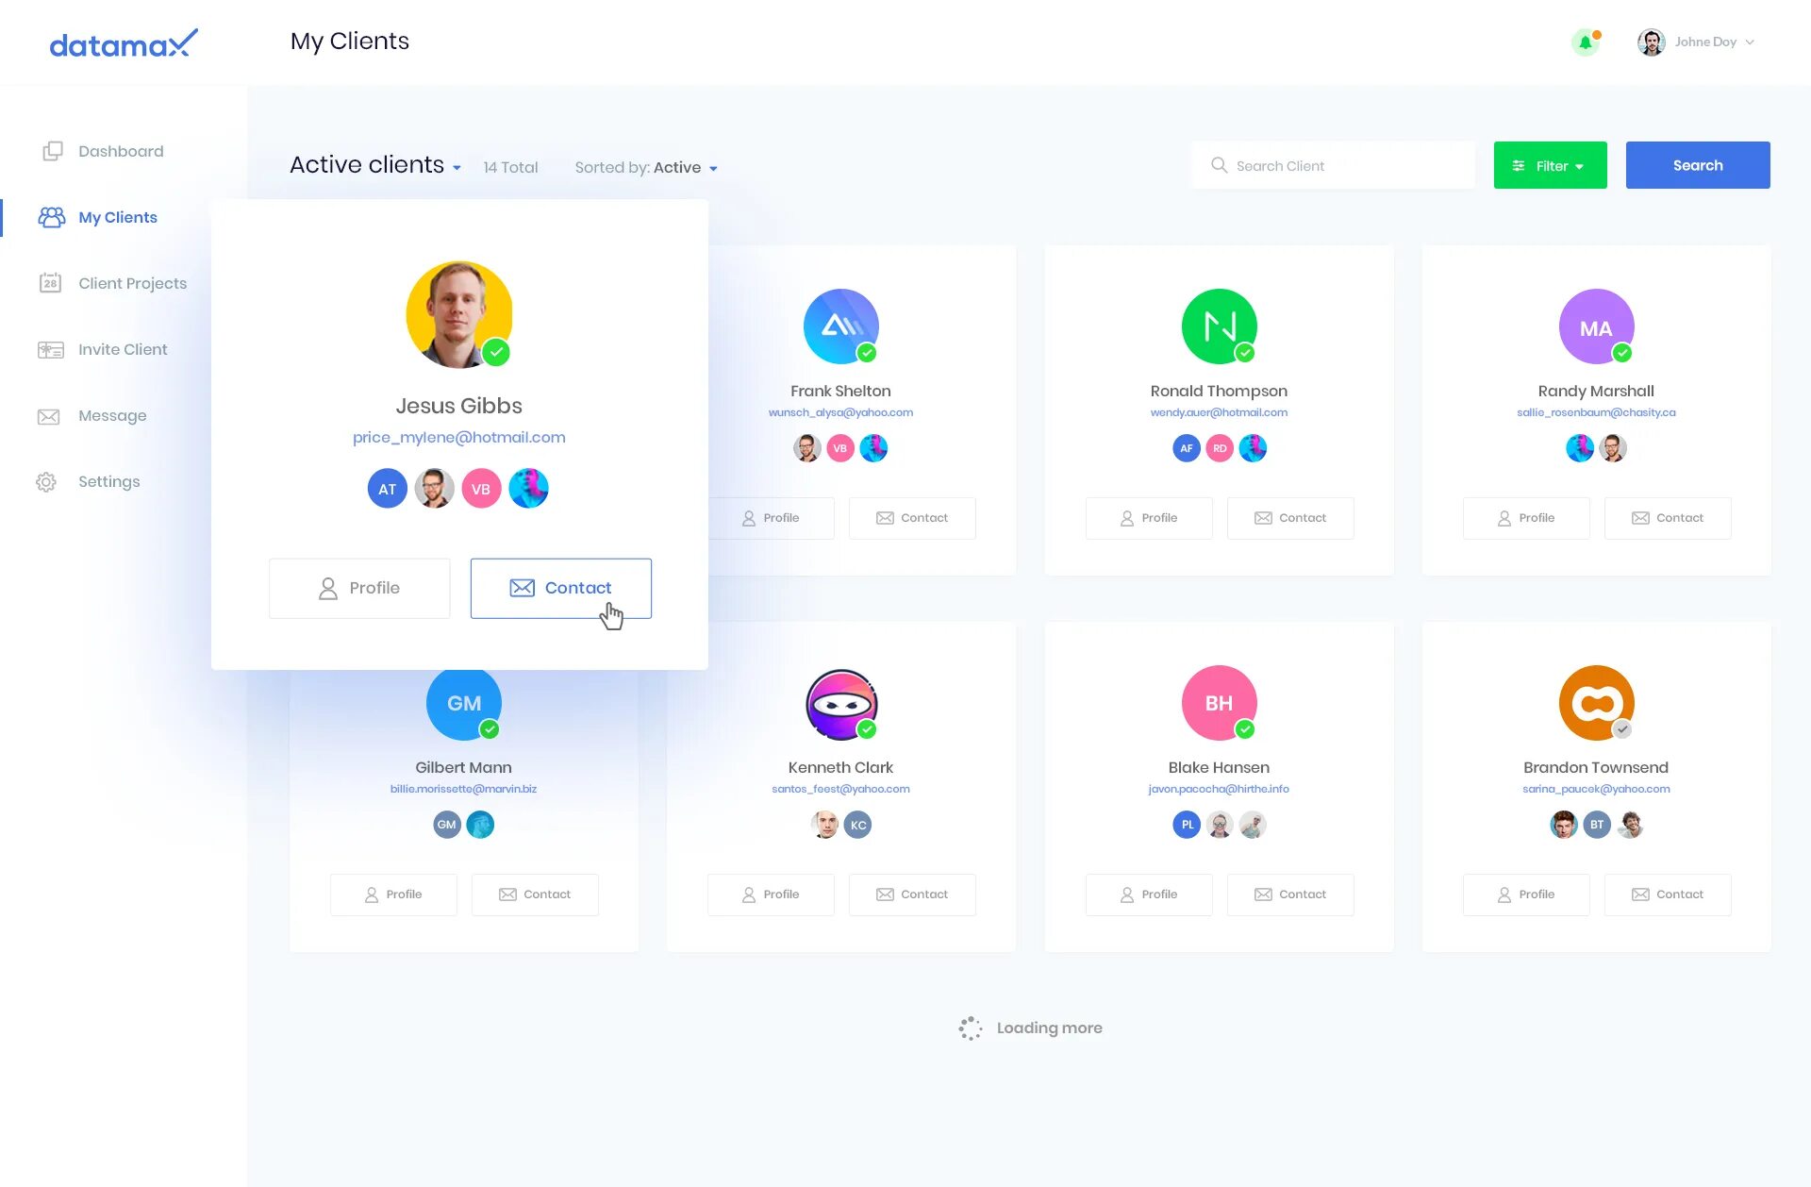Click the Datamax logo icon
This screenshot has width=1811, height=1187.
click(124, 43)
